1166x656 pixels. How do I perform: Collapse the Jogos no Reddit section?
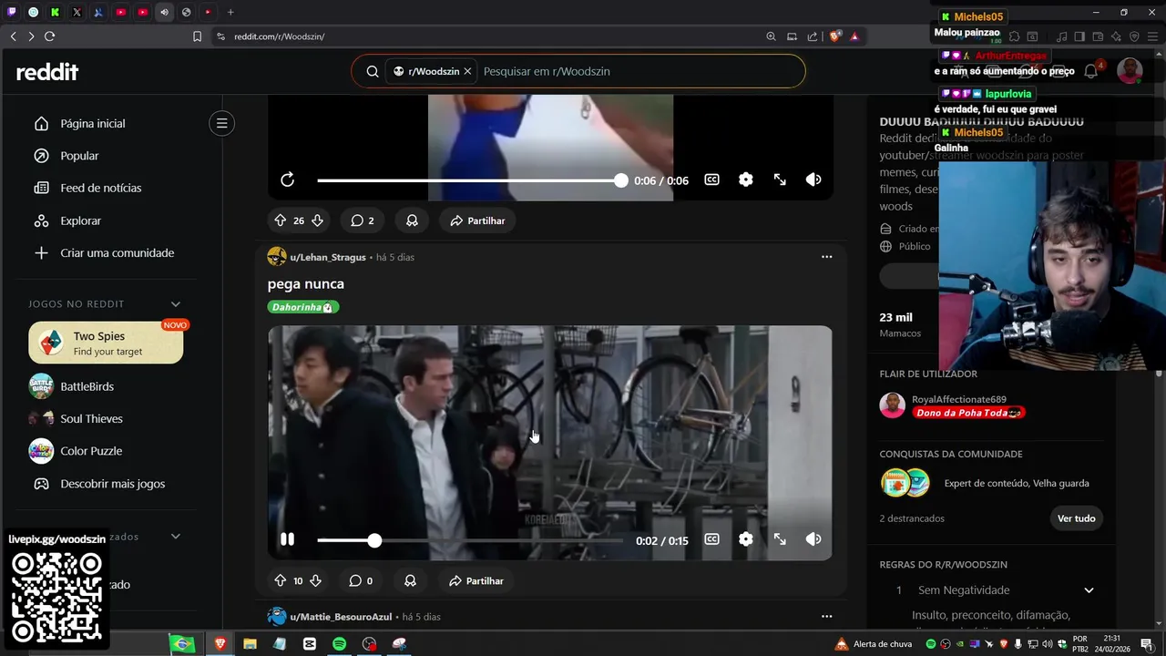point(176,304)
